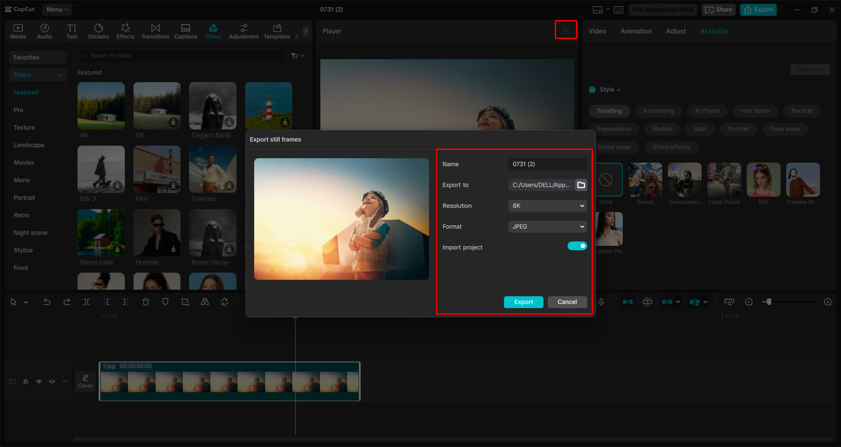Click Export in the still frames dialog
Image resolution: width=841 pixels, height=447 pixels.
click(x=523, y=302)
